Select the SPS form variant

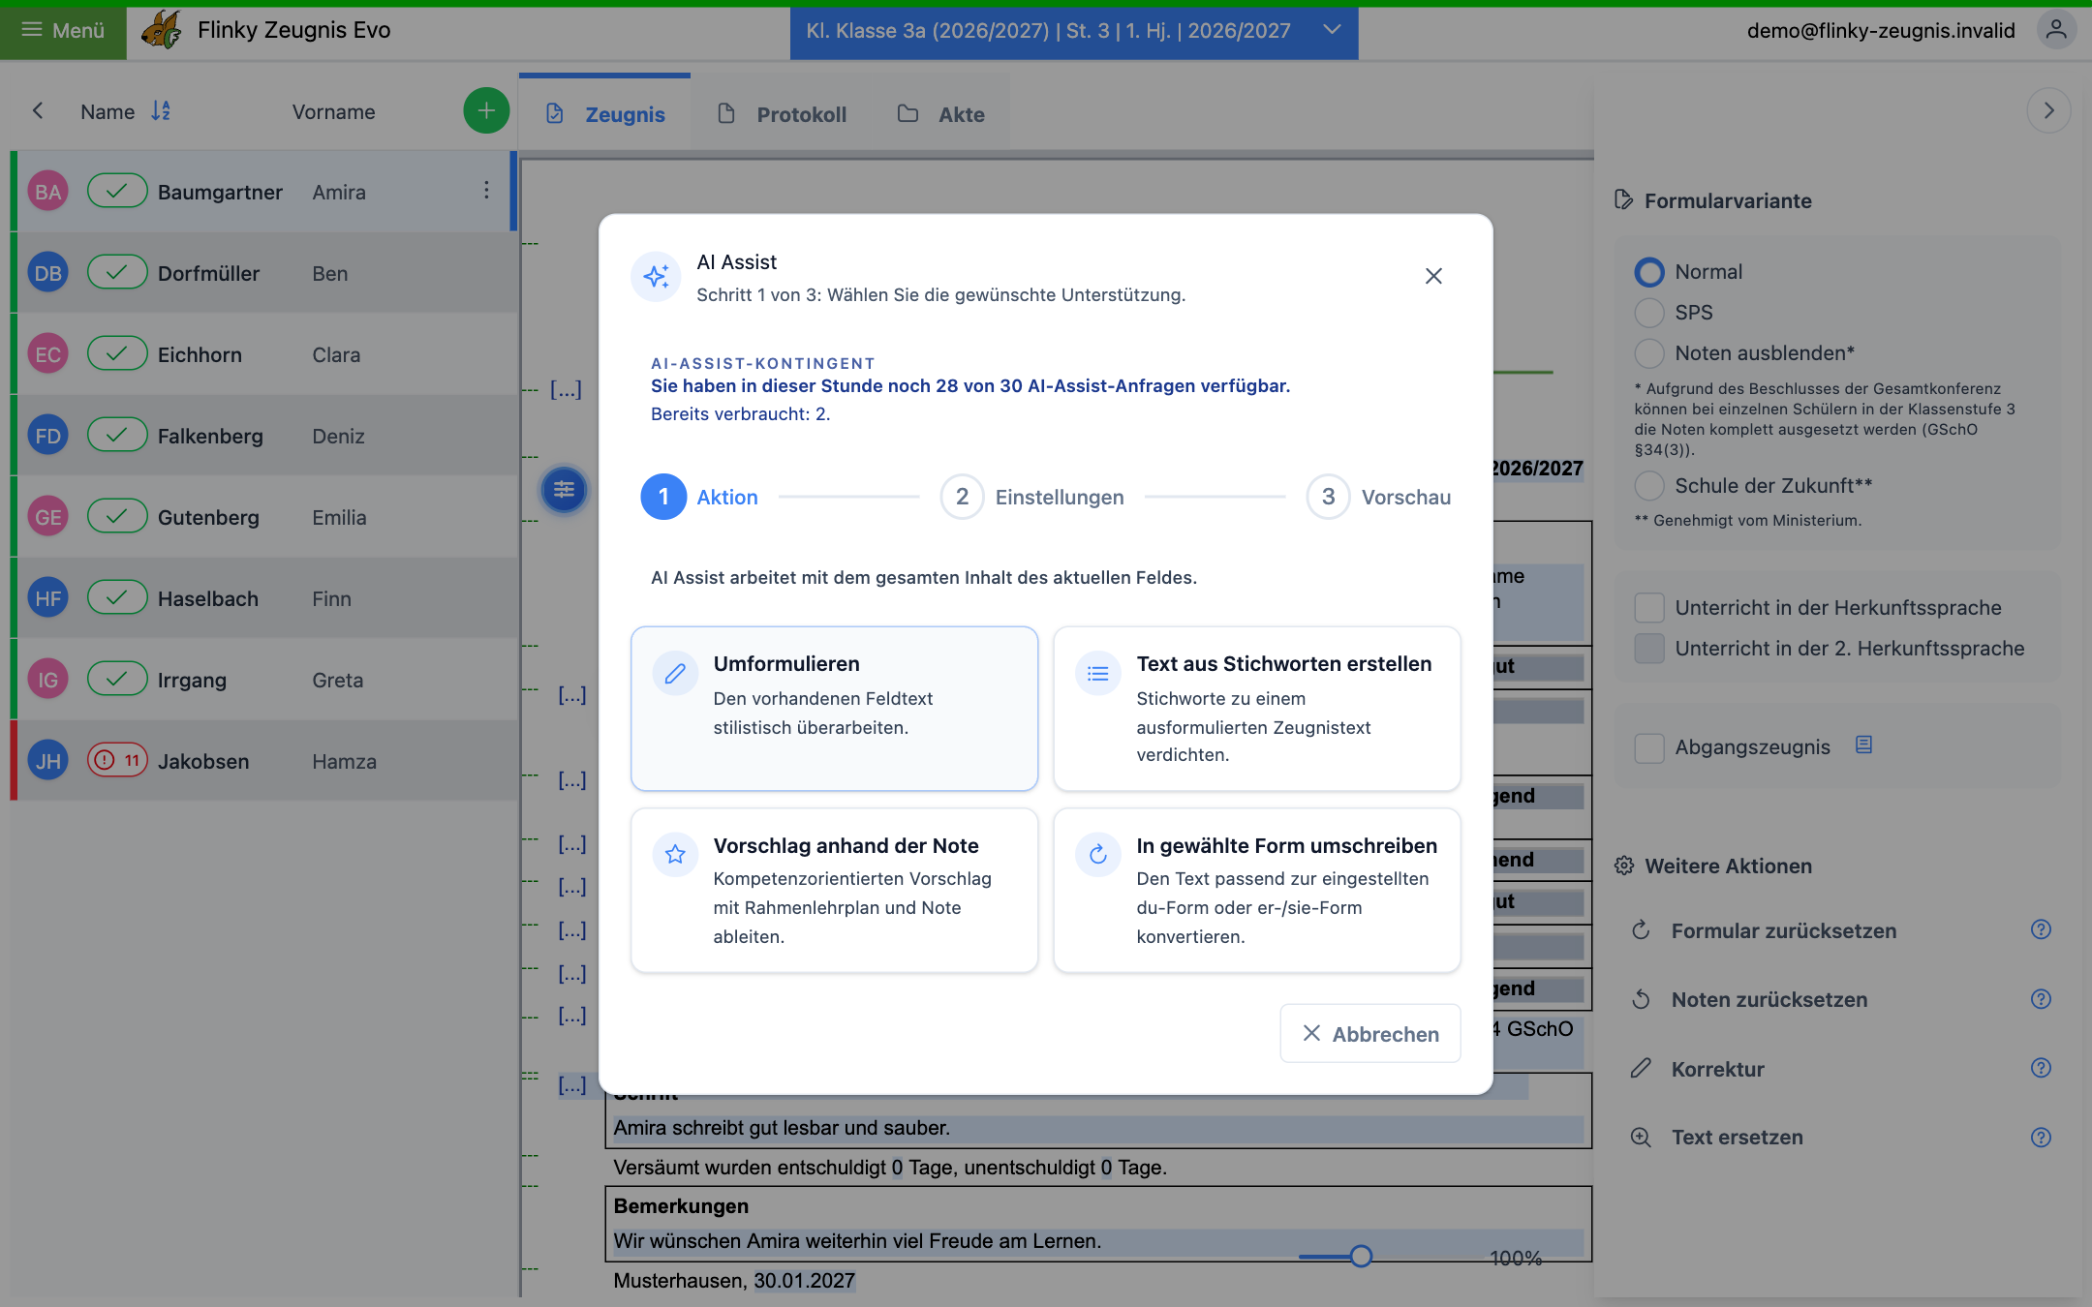(x=1649, y=313)
